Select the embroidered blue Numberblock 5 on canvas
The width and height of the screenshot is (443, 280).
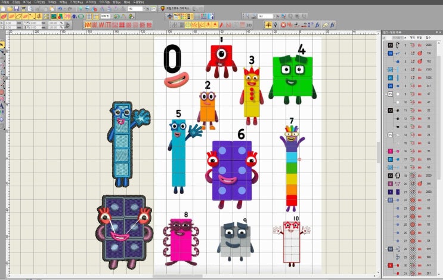coord(128,144)
